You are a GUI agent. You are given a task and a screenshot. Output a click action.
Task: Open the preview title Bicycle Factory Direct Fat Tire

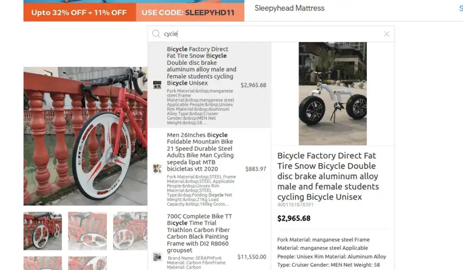(328, 176)
